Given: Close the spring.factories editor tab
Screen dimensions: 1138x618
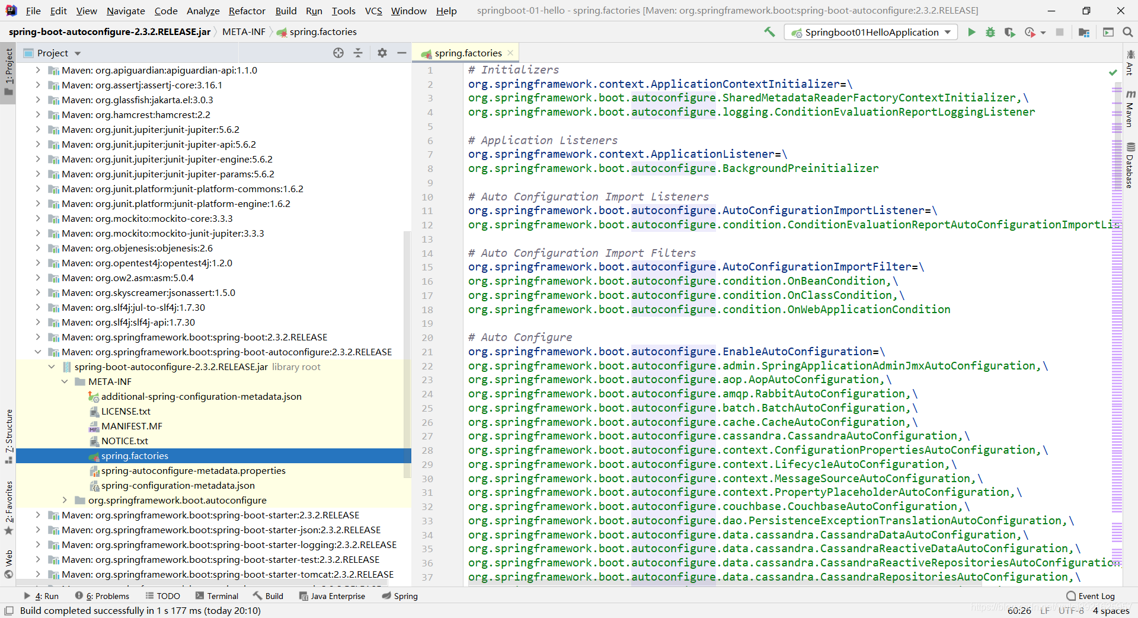Looking at the screenshot, I should point(510,53).
